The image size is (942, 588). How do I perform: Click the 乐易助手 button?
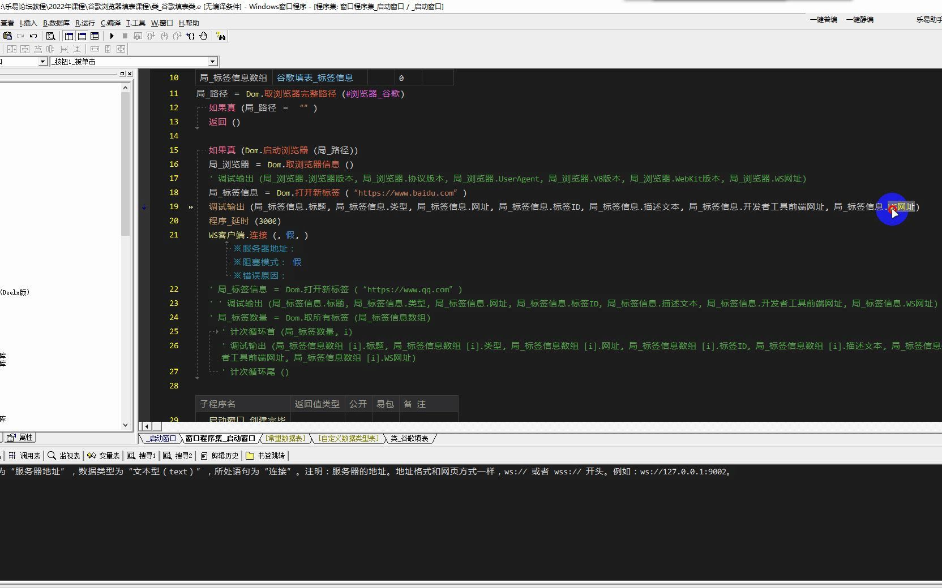coord(929,19)
